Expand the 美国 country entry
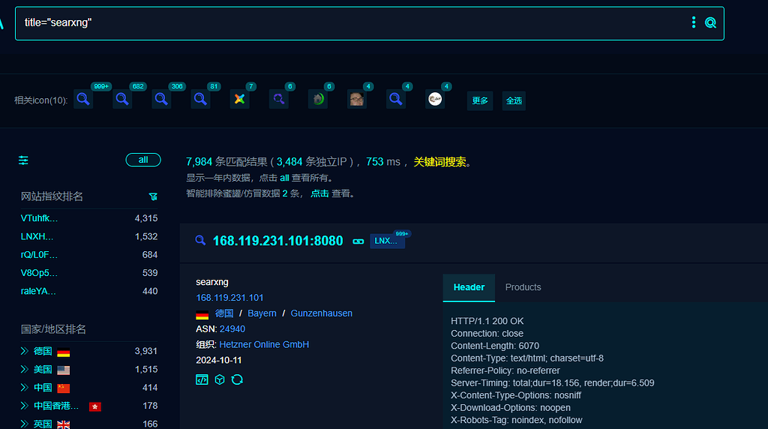 (25, 369)
